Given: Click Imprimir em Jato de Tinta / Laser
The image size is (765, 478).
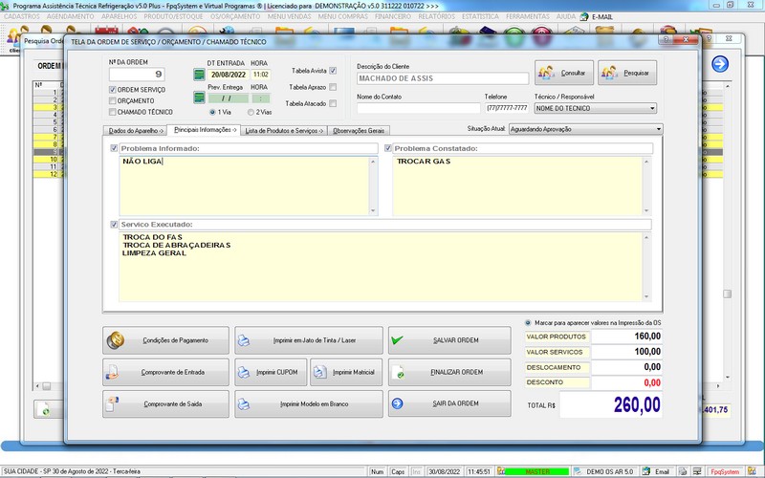Looking at the screenshot, I should 308,340.
